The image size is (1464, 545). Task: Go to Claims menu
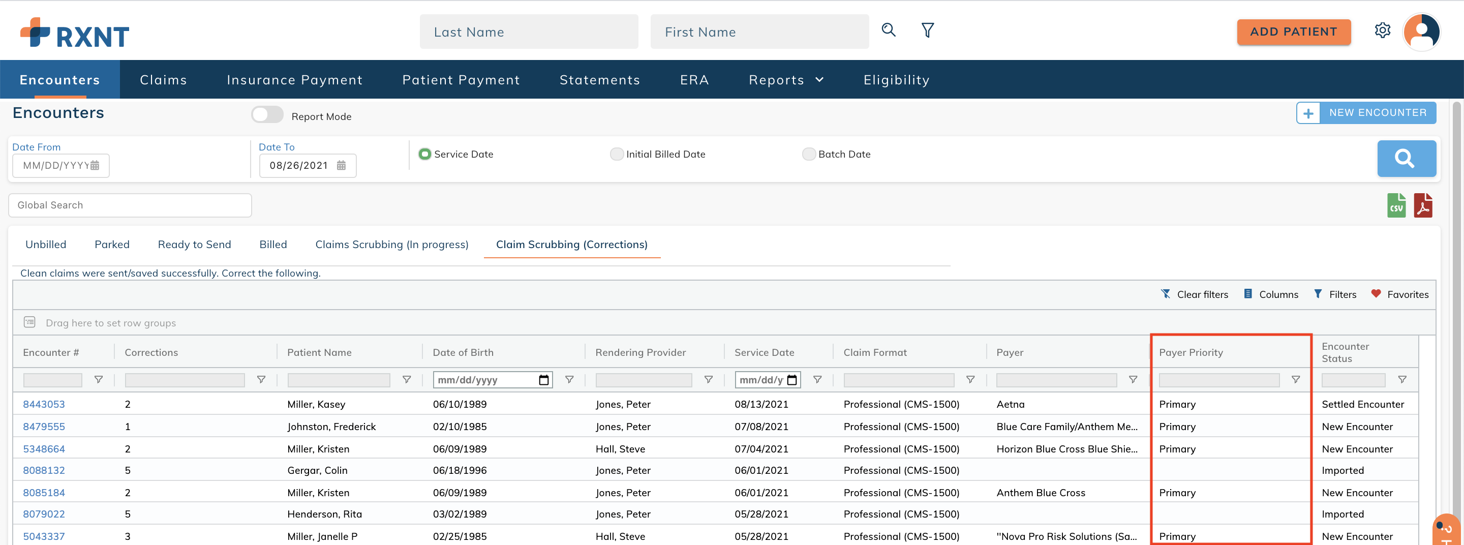click(x=163, y=80)
